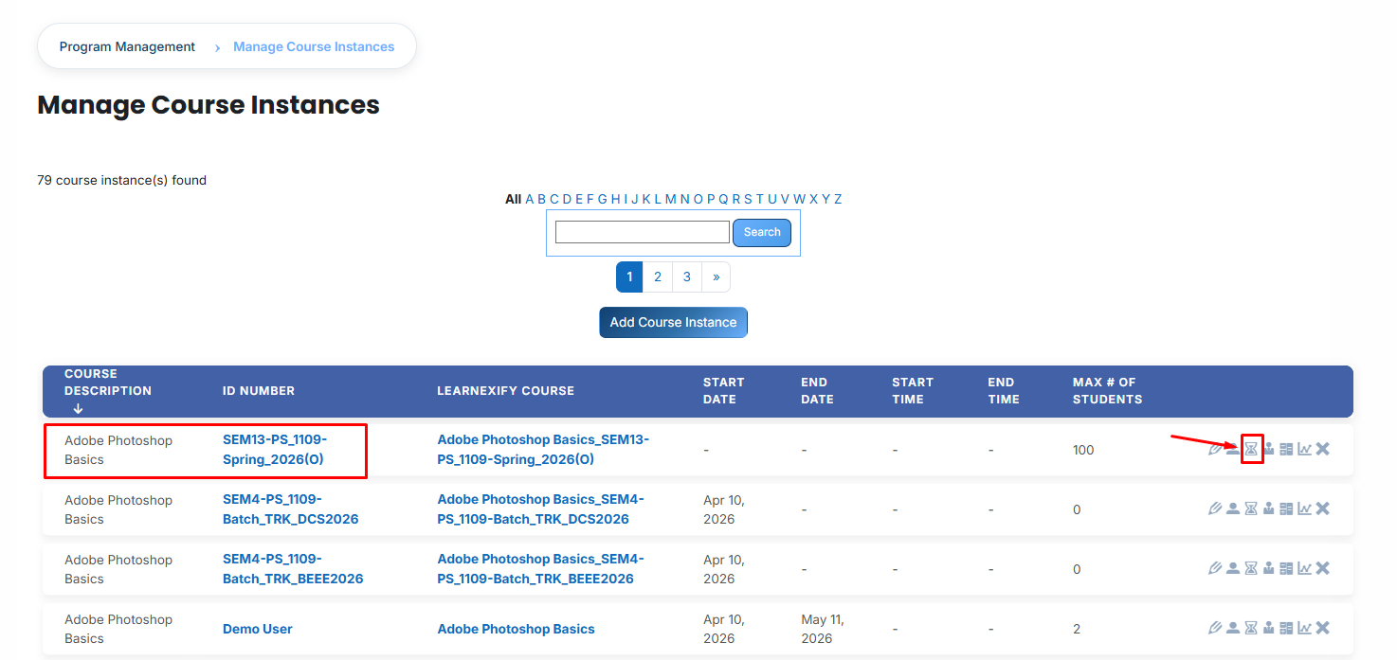The height and width of the screenshot is (660, 1397).
Task: Edit the Batch_TRK_BEEE2026 instance via pencil icon
Action: click(1215, 568)
